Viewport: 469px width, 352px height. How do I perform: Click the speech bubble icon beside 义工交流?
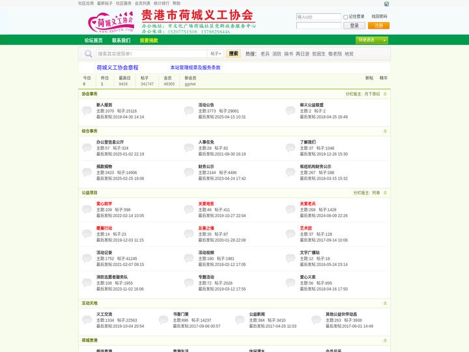(87, 320)
